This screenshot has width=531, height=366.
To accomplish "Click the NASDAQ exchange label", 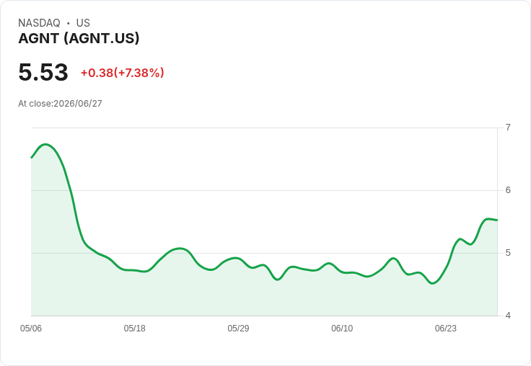I will tap(39, 22).
